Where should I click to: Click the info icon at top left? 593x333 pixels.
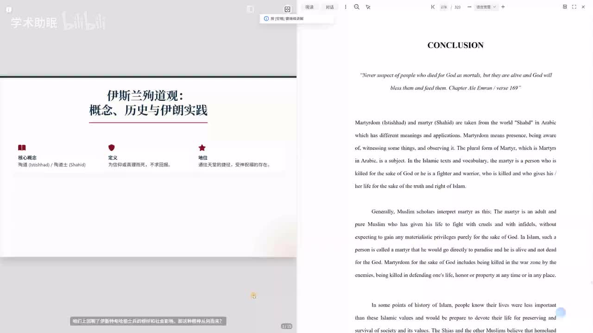(9, 9)
